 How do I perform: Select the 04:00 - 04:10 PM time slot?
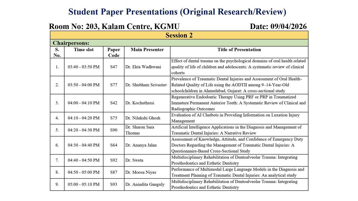point(84,103)
